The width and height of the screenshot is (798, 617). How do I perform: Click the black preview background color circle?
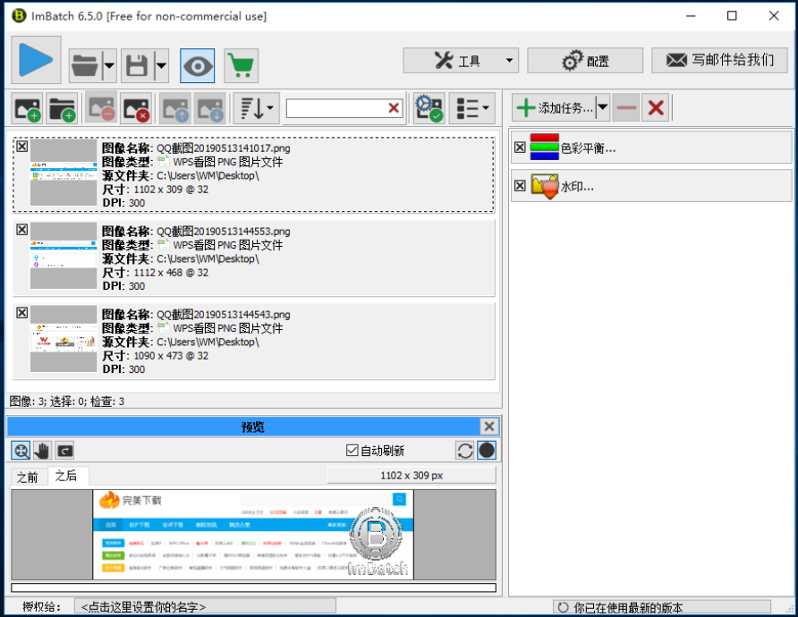coord(486,451)
